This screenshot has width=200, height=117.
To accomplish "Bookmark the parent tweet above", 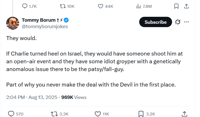I will pyautogui.click(x=176, y=6).
